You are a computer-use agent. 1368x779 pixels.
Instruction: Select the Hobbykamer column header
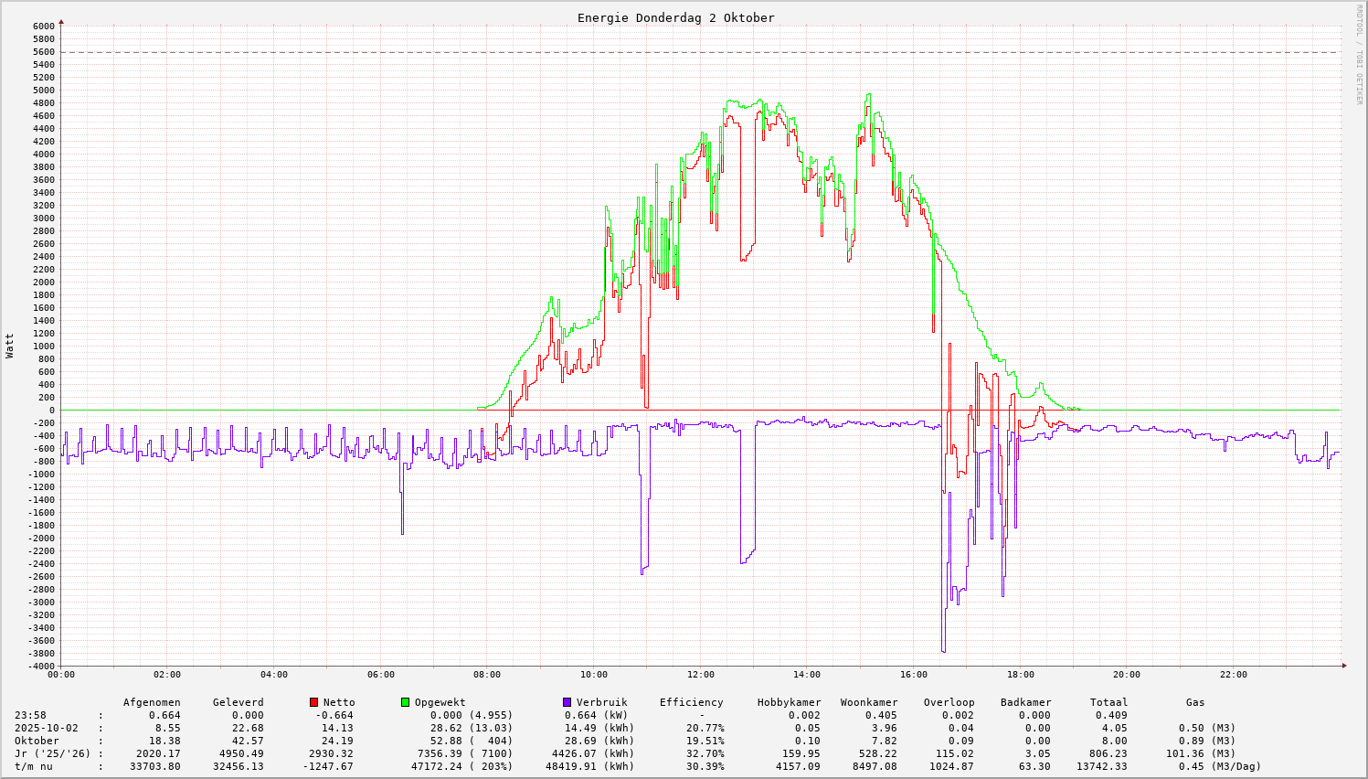click(789, 702)
